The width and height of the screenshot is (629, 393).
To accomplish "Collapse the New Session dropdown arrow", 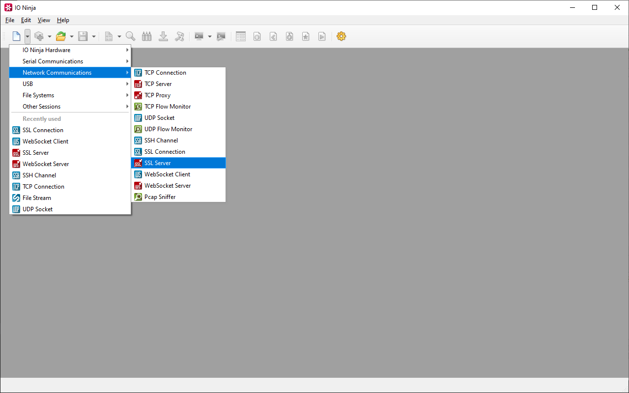I will (x=28, y=36).
